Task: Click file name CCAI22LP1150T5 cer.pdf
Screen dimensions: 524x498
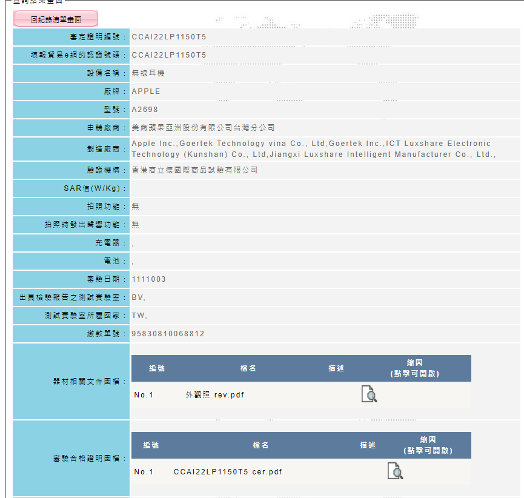Action: tap(228, 471)
